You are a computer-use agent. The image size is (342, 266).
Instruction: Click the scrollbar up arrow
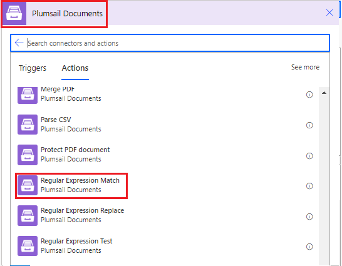(x=324, y=93)
